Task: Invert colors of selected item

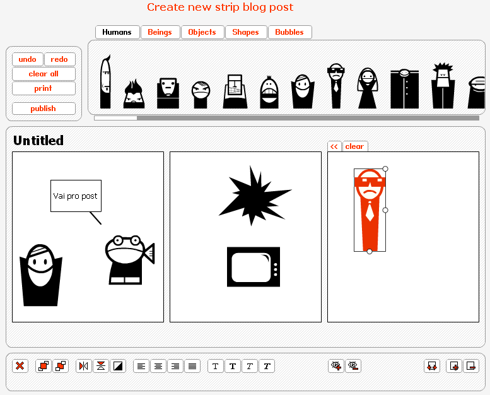Action: 118,366
